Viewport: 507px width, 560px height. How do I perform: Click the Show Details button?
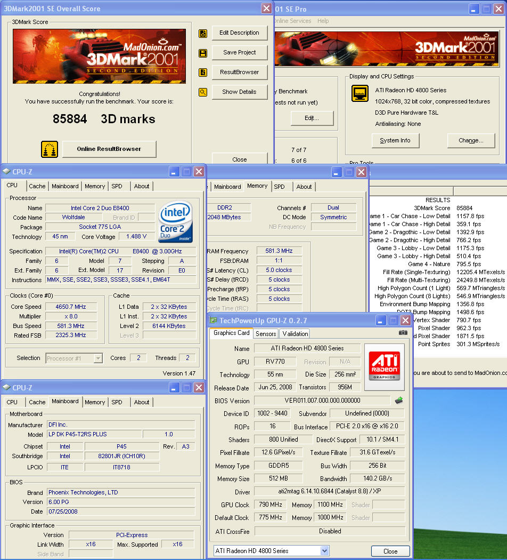[x=239, y=92]
